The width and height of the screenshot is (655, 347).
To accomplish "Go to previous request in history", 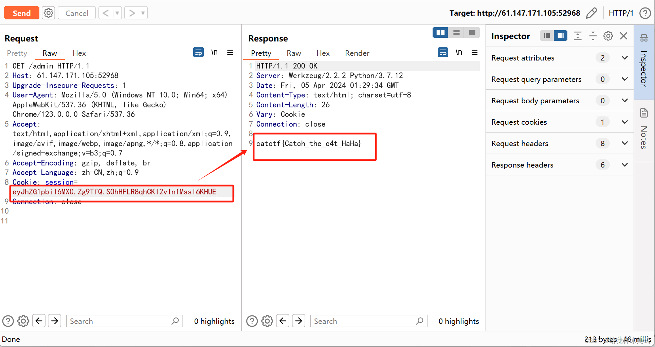I will tap(106, 13).
